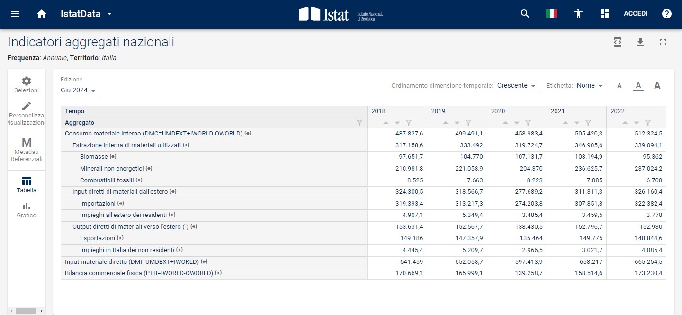Open the IstatData dropdown in header

click(86, 14)
